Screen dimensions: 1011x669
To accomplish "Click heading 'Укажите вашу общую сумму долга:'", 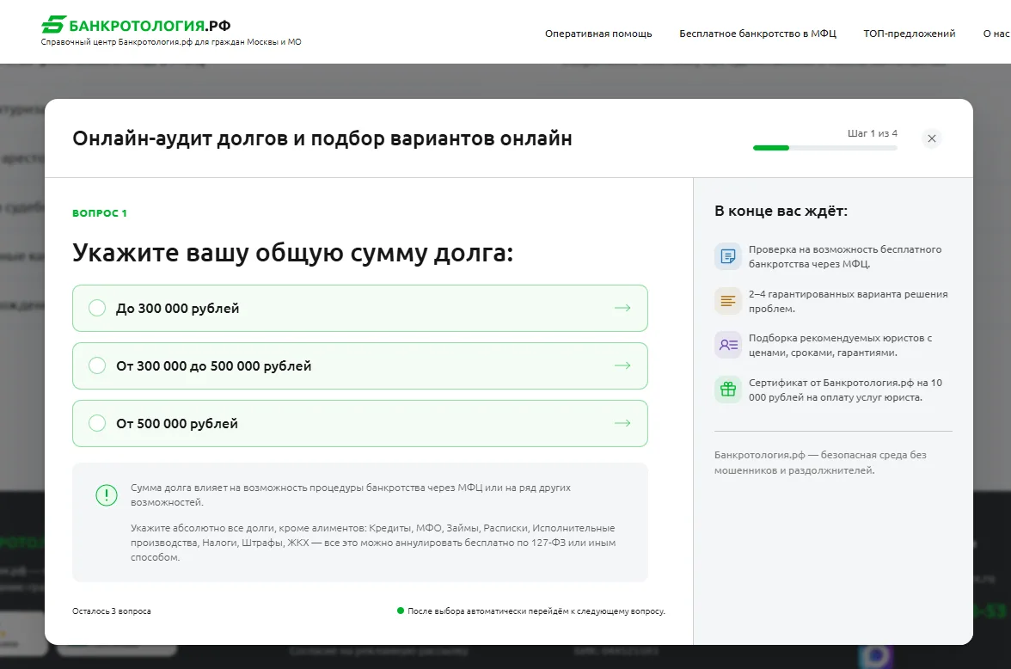I will (292, 253).
